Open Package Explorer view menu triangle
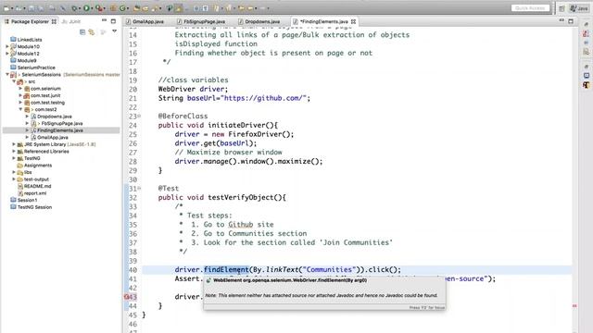The width and height of the screenshot is (593, 333). tap(114, 31)
